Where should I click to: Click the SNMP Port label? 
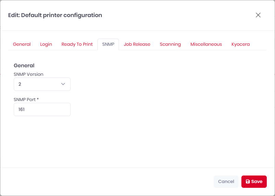click(x=26, y=99)
